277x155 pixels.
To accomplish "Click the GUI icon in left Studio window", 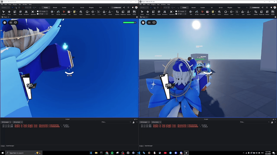I will click(69, 12).
